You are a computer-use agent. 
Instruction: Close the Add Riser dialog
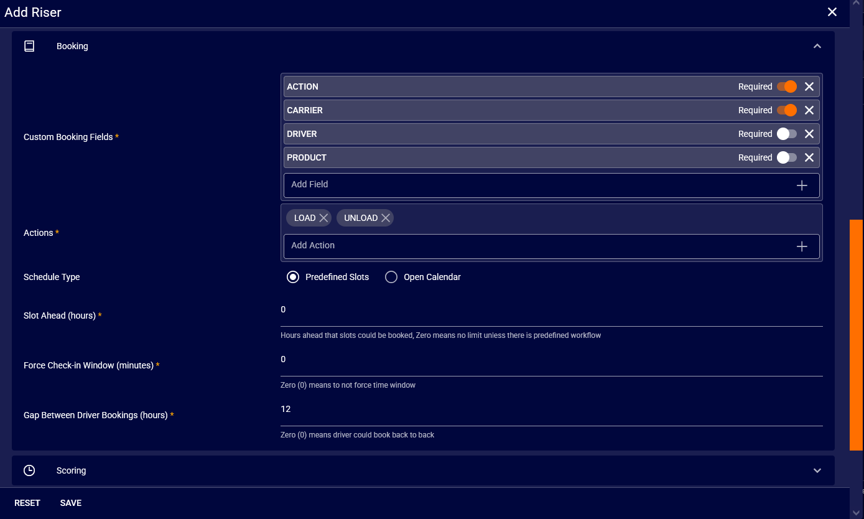point(832,12)
